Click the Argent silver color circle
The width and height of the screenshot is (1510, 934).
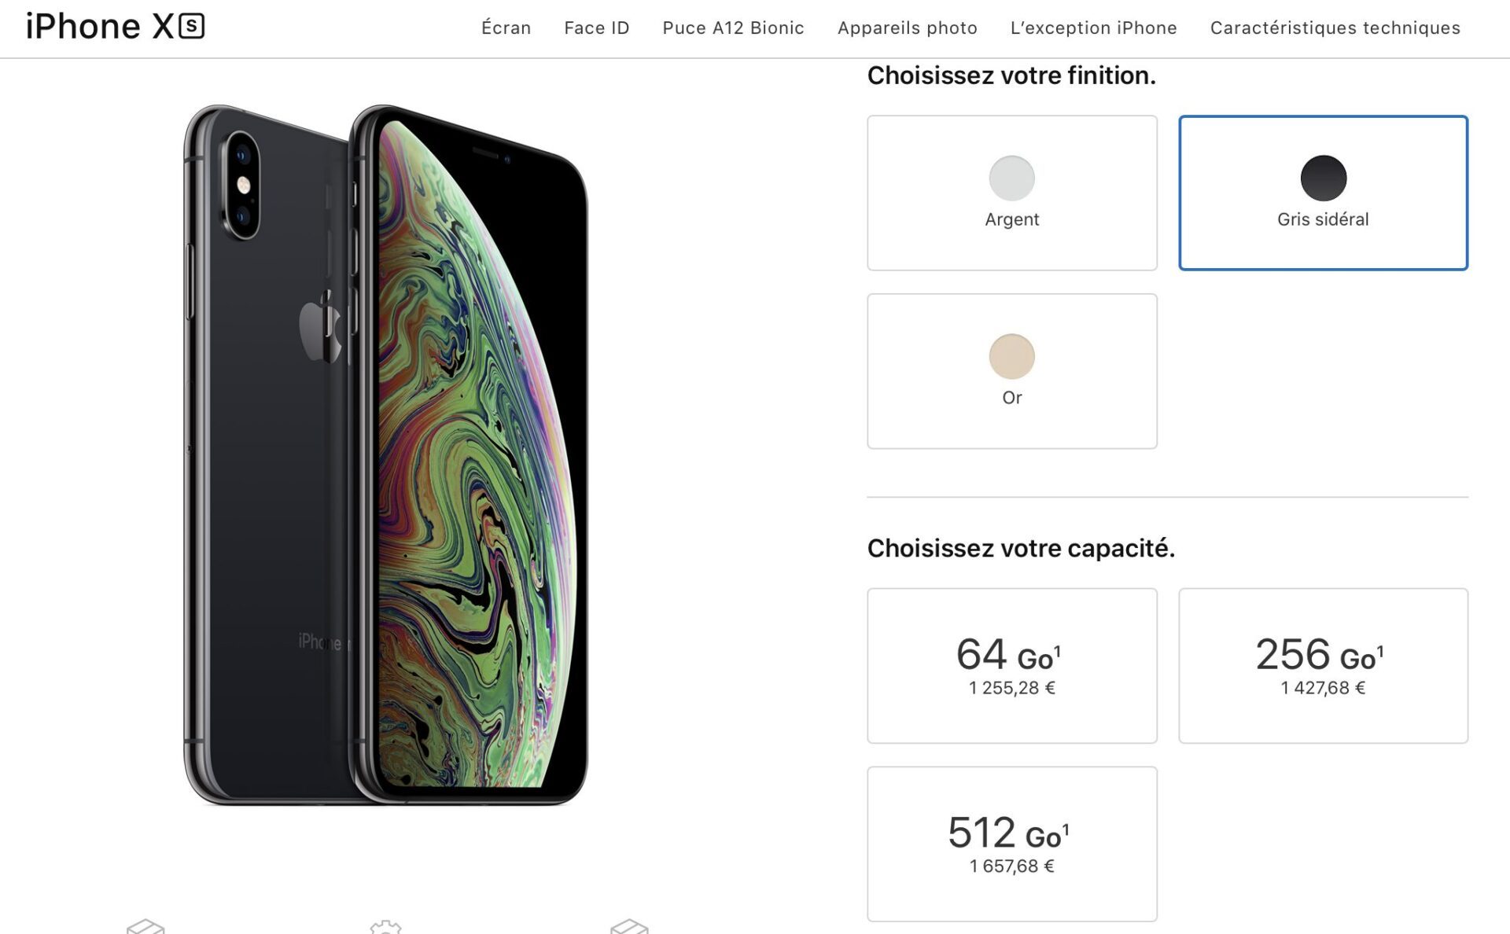click(1011, 178)
